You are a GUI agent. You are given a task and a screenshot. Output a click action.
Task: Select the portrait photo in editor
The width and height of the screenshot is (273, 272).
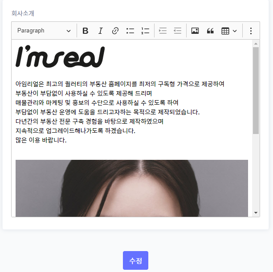coord(132,188)
